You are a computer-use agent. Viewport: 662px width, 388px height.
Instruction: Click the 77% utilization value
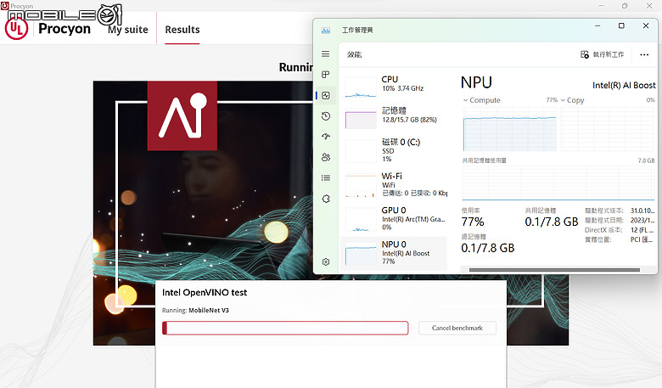coord(473,222)
